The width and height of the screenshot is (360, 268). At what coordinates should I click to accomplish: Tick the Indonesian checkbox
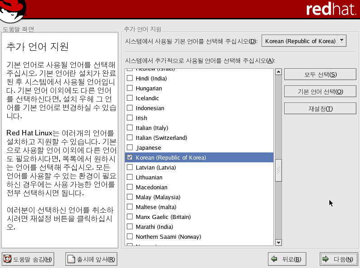coord(130,108)
